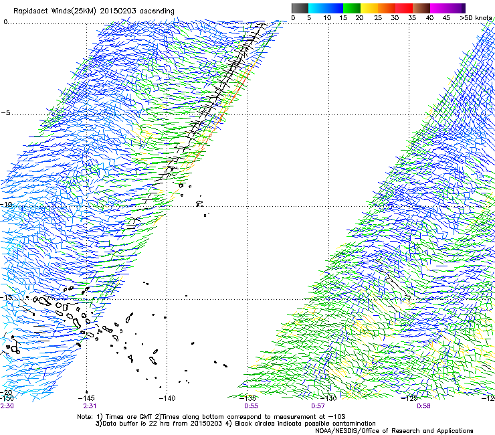Click the magenta 40-45 knots legend segment

(439, 8)
